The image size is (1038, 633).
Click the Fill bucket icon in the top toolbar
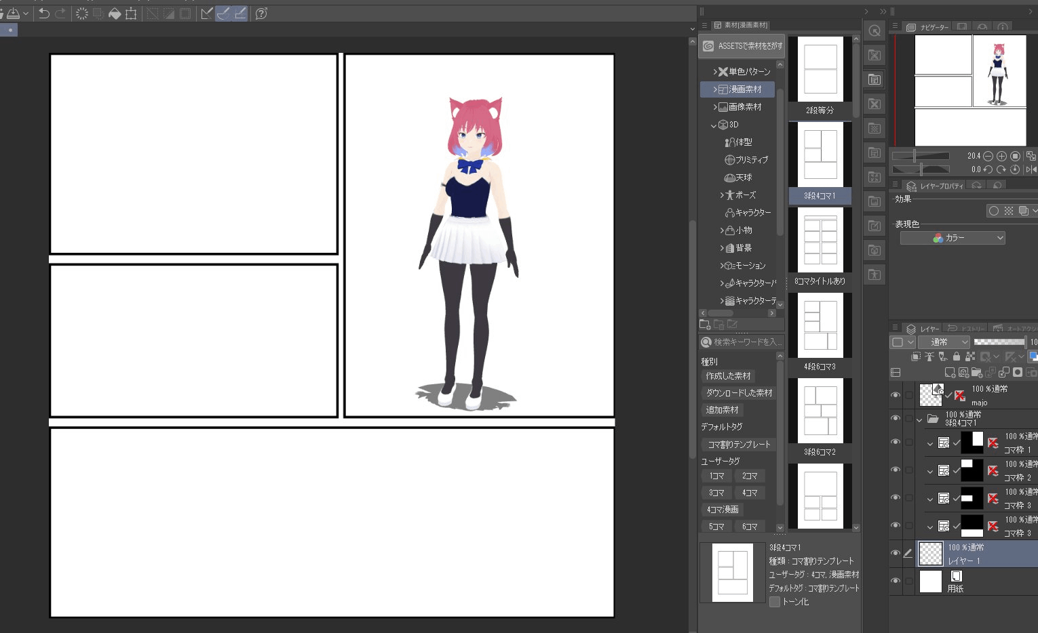tap(115, 14)
